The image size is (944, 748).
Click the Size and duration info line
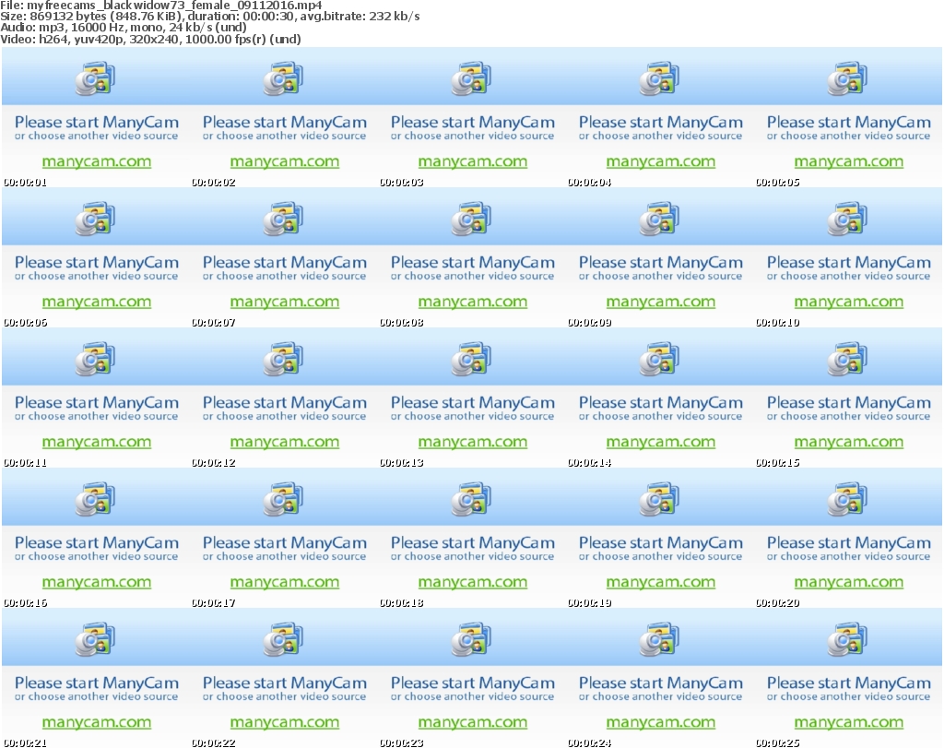210,17
